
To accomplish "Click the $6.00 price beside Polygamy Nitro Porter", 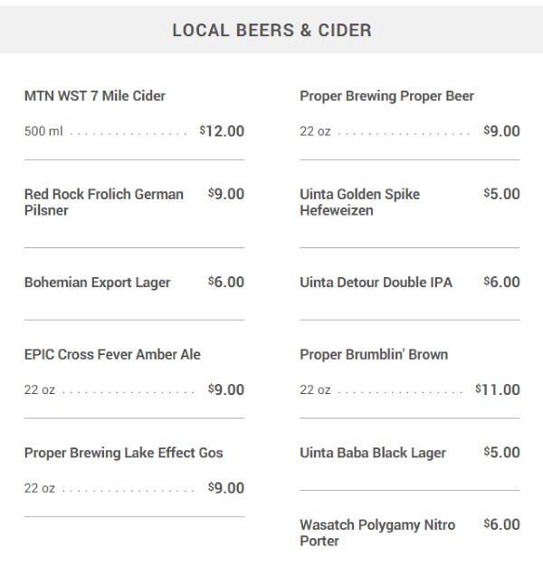I will [502, 525].
